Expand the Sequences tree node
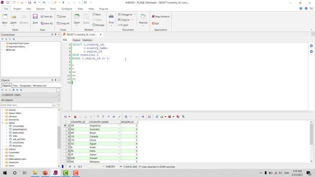This screenshot has width=315, height=177. click(3, 162)
